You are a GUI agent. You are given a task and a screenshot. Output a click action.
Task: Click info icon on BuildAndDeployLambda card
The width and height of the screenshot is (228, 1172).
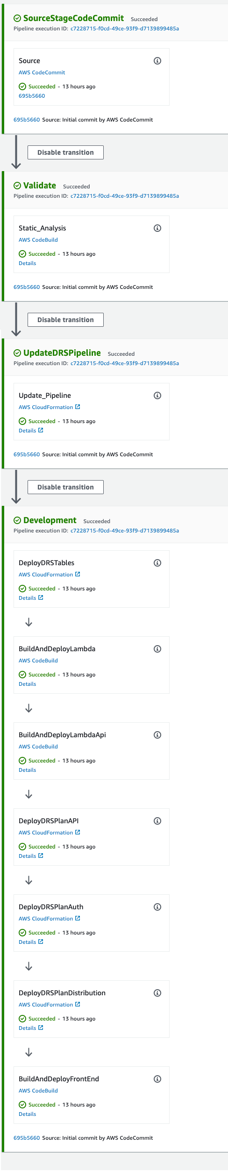tap(157, 649)
